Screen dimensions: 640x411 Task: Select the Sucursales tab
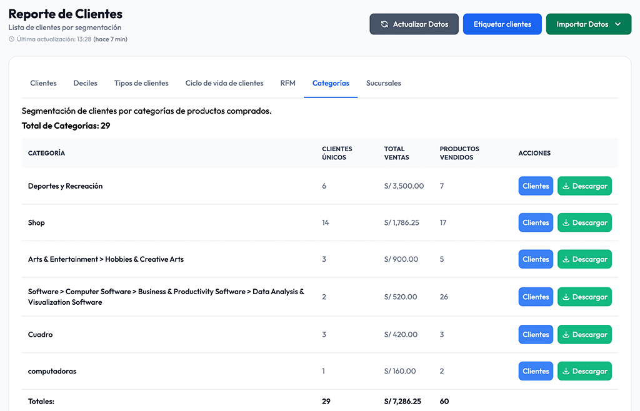click(x=384, y=83)
